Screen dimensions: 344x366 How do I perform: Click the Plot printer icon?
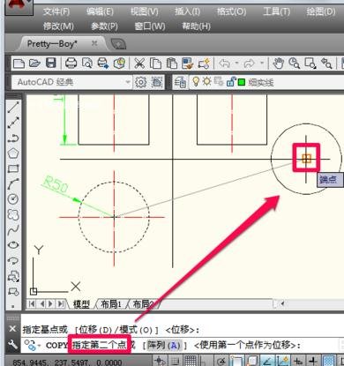point(71,63)
